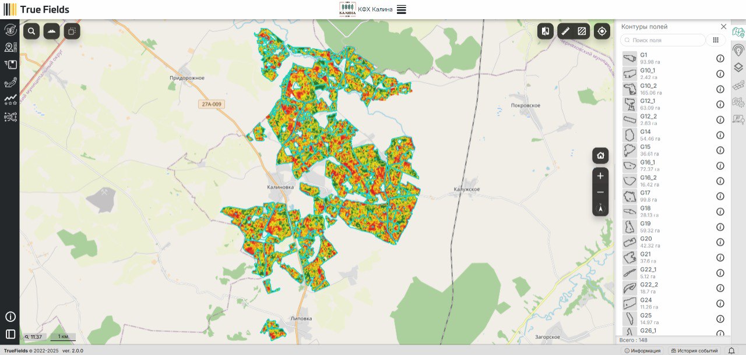Activate the ruler measurement tool
The width and height of the screenshot is (746, 355).
tap(565, 31)
